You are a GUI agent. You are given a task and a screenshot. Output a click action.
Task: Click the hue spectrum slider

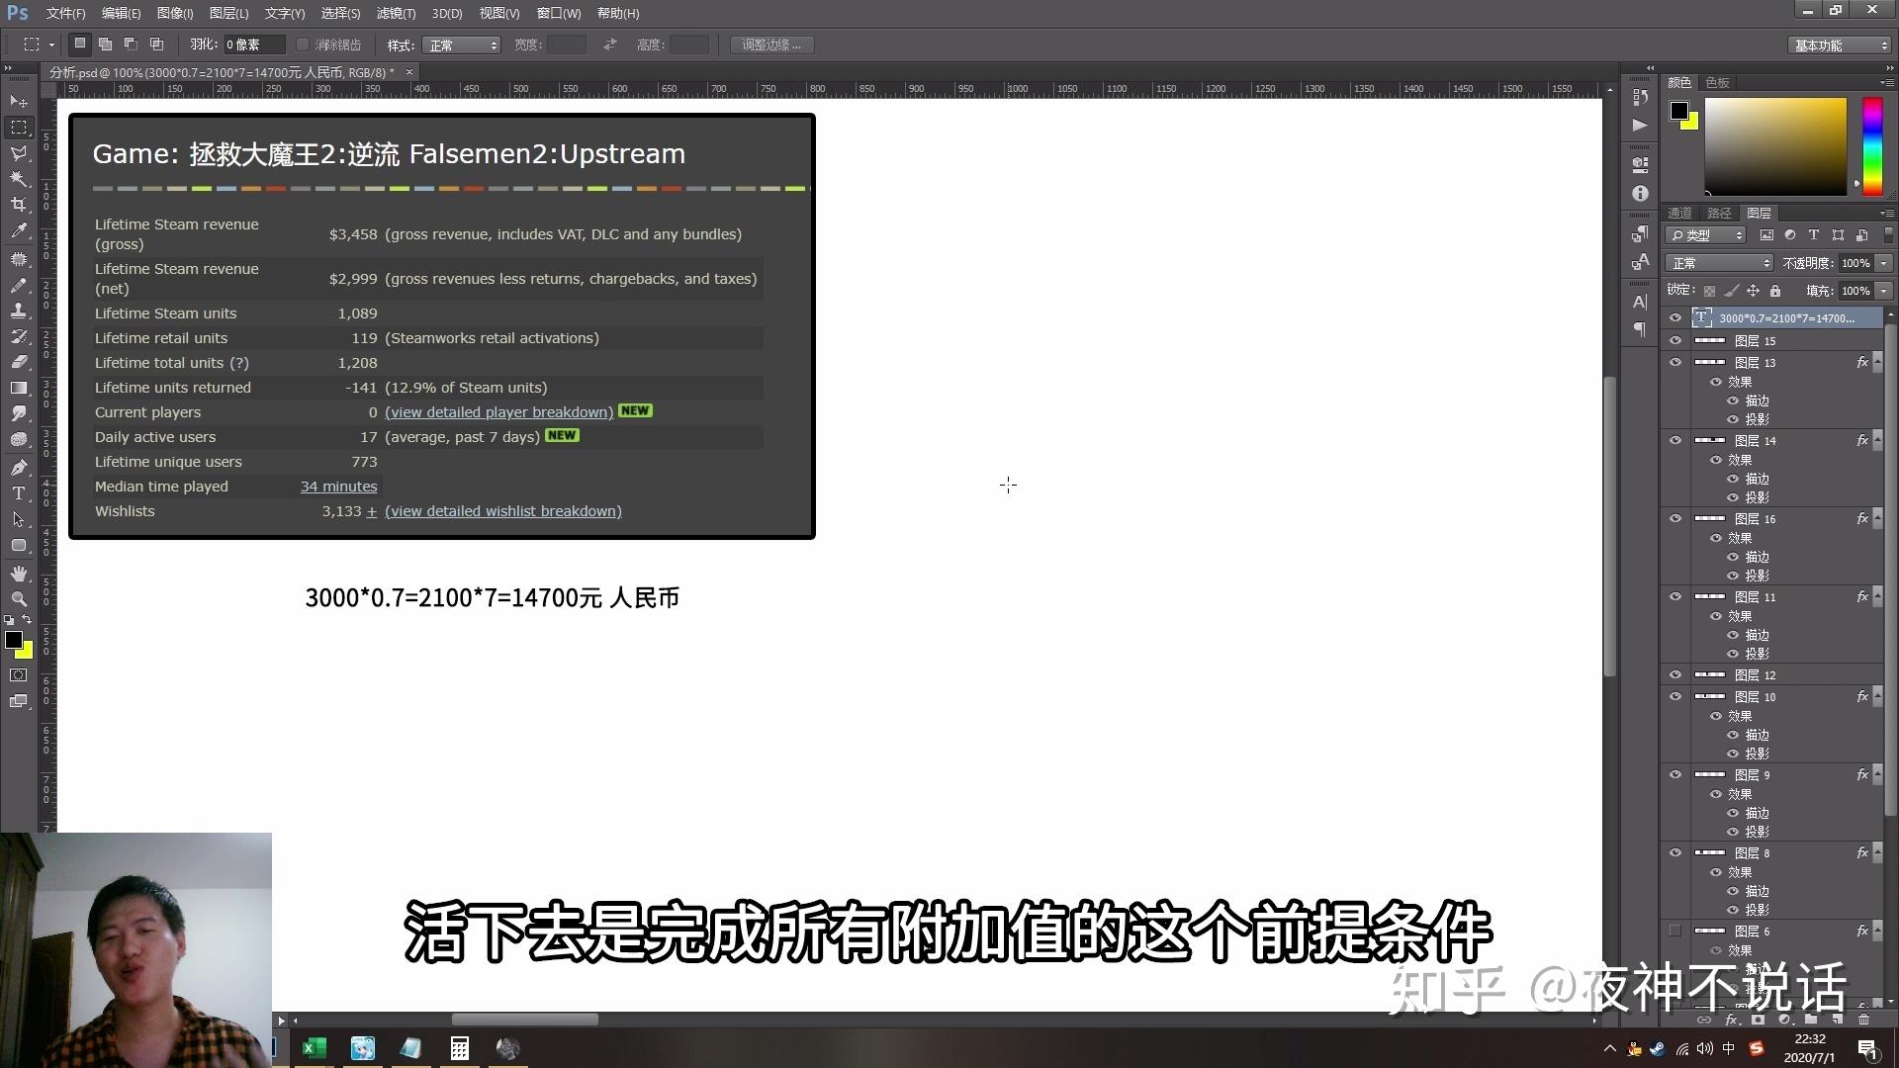point(1872,145)
